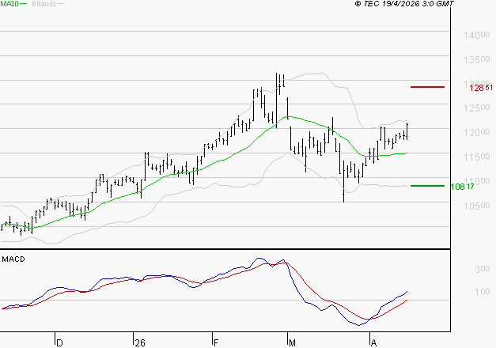Click the A month marker on time axis
Viewport: 496px width, 348px height.
point(373,342)
